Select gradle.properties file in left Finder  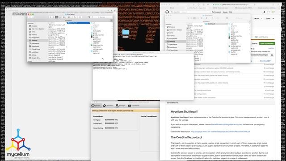(98, 35)
